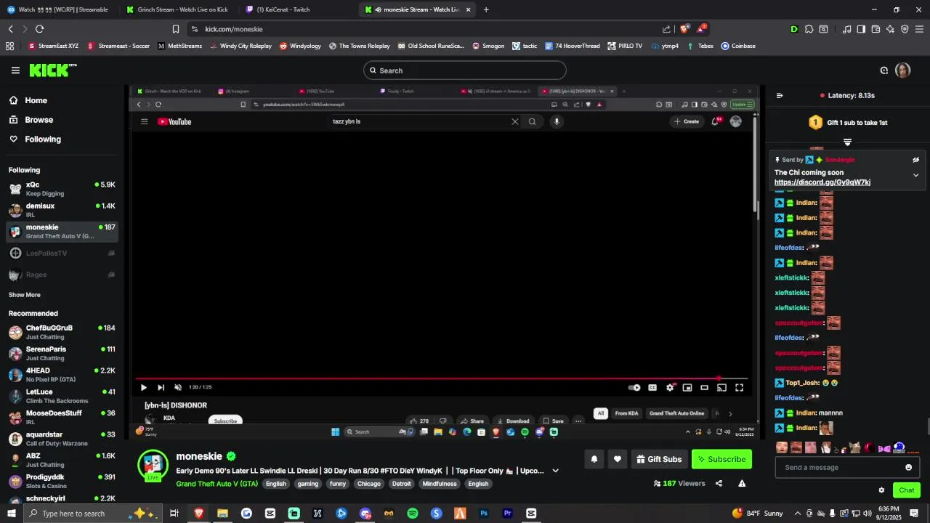
Task: Open Windows Task View
Action: coord(174,514)
